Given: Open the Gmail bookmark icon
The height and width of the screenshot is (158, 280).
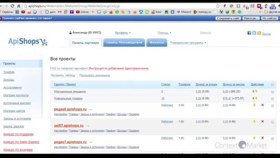Looking at the screenshot, I should pyautogui.click(x=59, y=12).
